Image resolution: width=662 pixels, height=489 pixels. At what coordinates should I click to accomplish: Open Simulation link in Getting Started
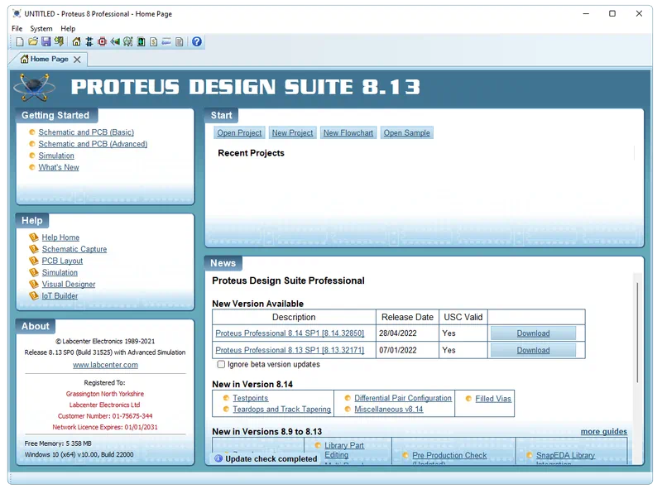(x=56, y=156)
